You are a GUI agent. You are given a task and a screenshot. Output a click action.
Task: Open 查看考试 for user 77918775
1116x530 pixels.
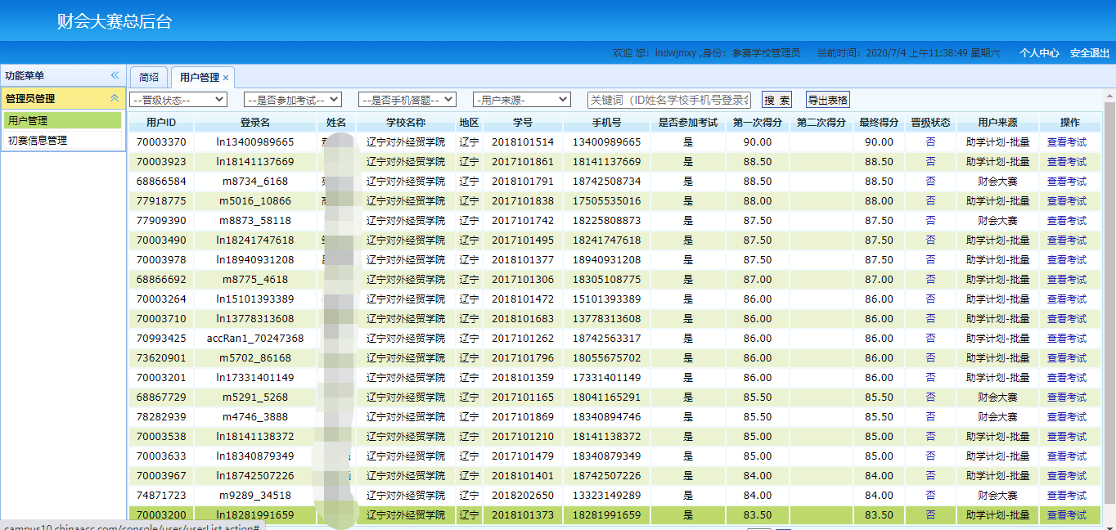coord(1067,201)
